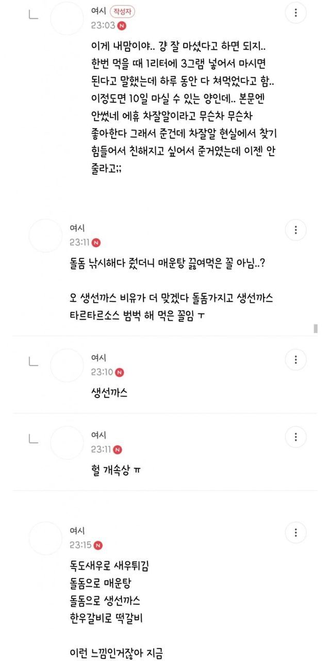Click the three-dot menu beside the '헐 개속상' comment
Image resolution: width=330 pixels, height=661 pixels.
pyautogui.click(x=295, y=437)
